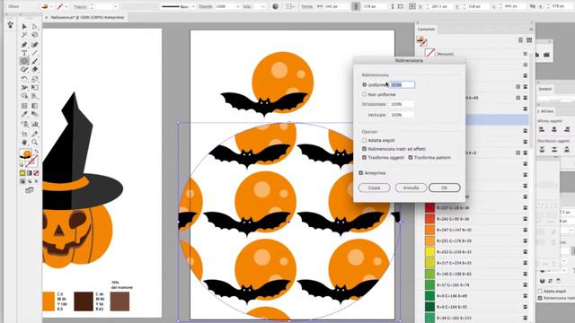This screenshot has height=323, width=575.
Task: Select the Column Graph tool
Action: pyautogui.click(x=35, y=125)
